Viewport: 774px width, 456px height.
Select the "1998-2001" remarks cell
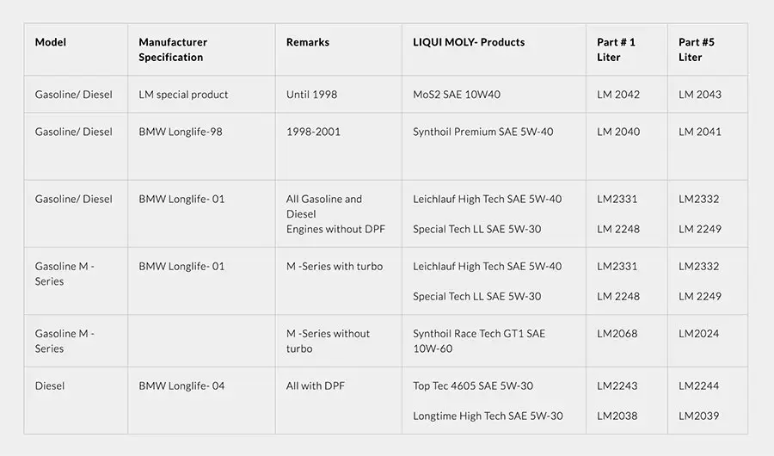point(313,132)
